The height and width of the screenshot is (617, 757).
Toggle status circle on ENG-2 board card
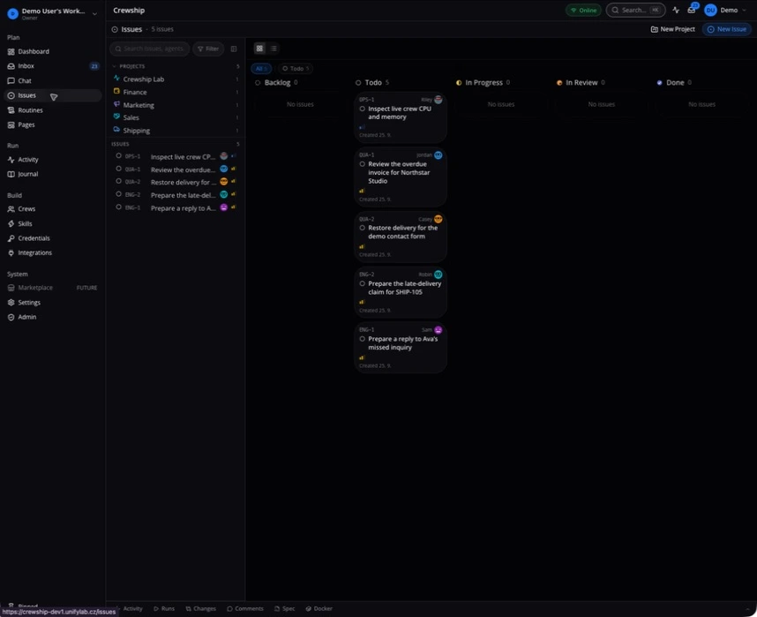click(362, 283)
